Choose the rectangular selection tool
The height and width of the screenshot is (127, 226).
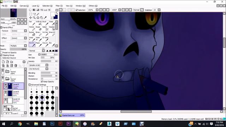31,14
